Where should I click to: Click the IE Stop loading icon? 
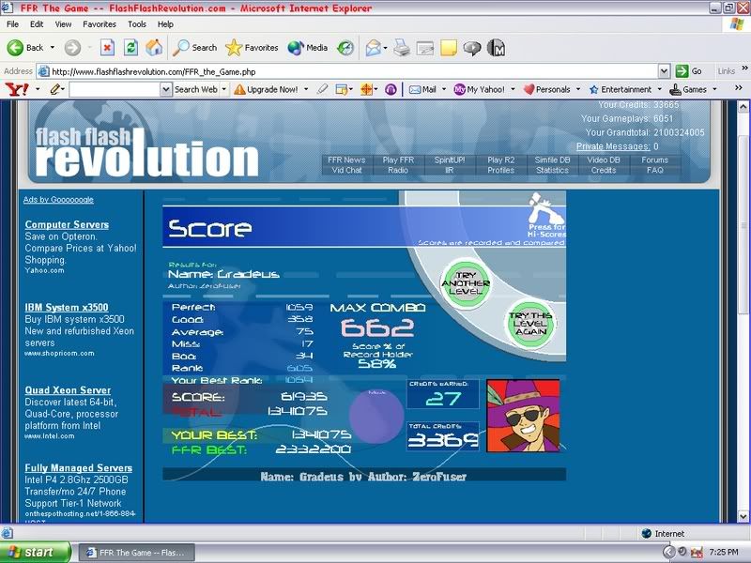pos(107,47)
